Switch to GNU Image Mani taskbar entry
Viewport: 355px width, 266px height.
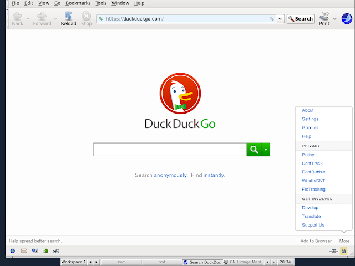click(243, 262)
